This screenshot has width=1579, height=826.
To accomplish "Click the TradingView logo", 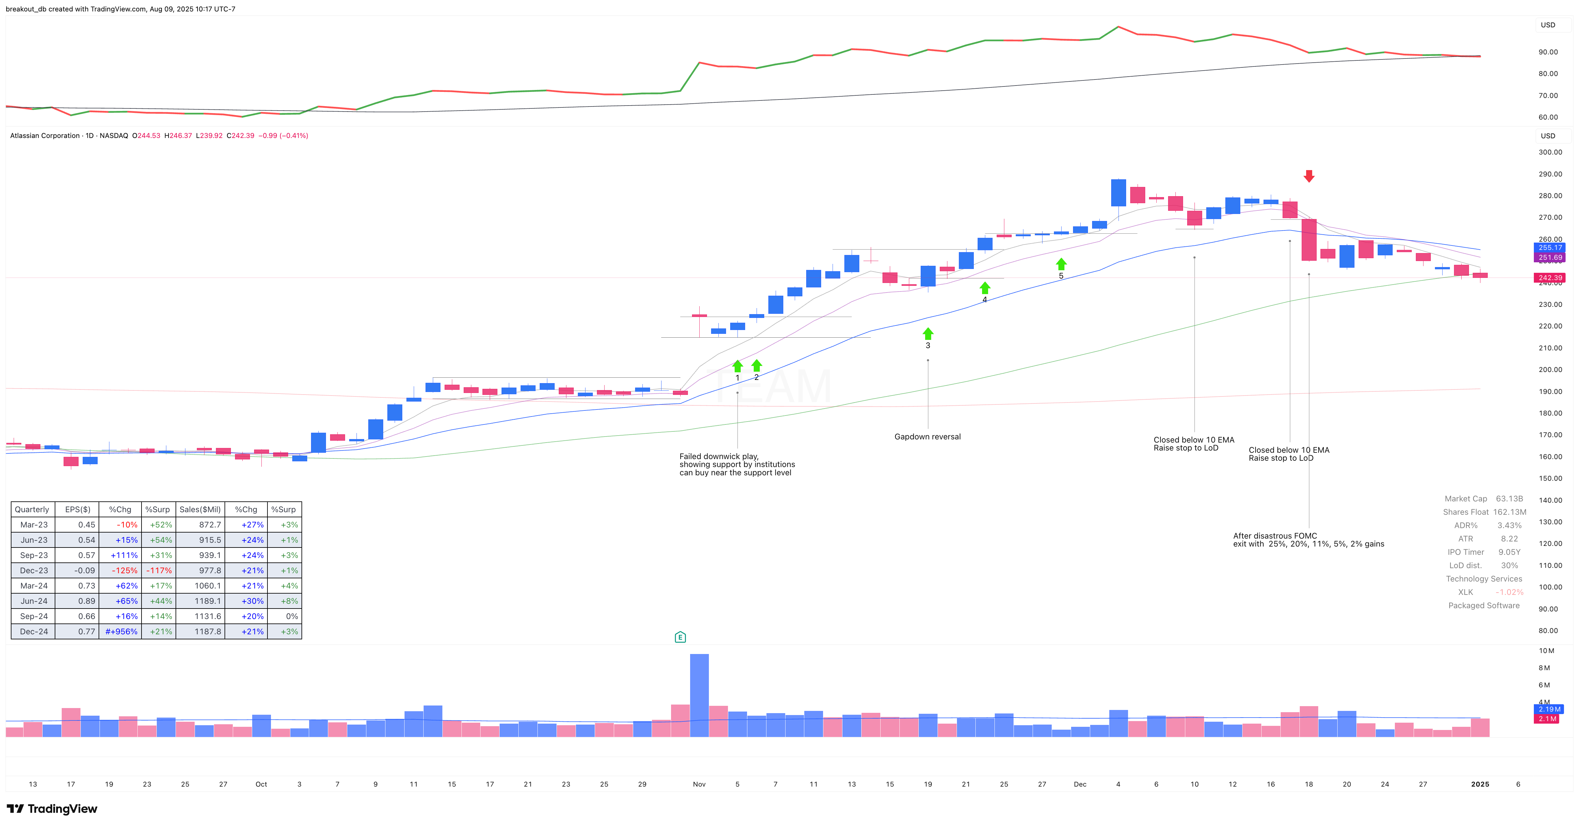I will (x=52, y=809).
